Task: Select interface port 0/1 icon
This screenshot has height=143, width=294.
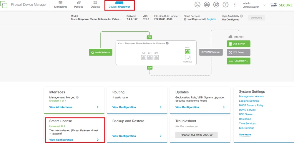Action: [150, 57]
